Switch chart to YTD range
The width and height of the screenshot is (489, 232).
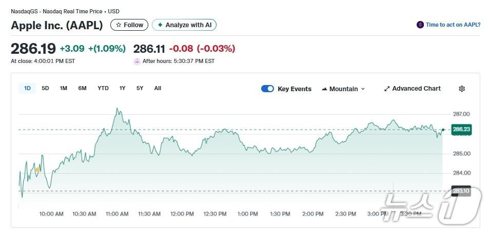coord(103,88)
